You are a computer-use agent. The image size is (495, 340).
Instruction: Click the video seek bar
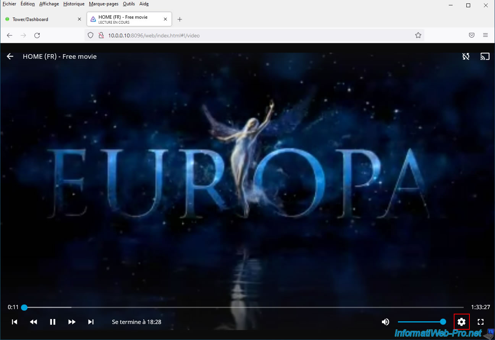click(x=244, y=307)
